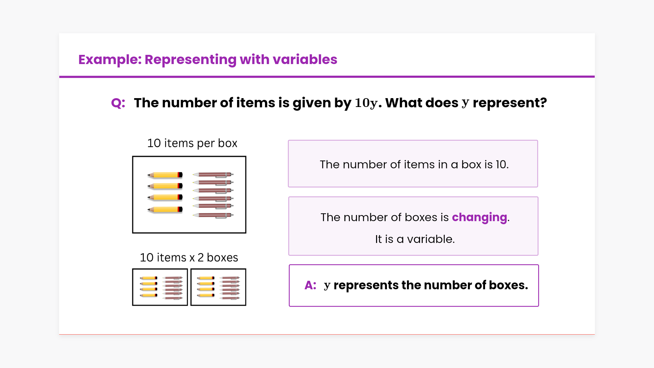Select the left small box of items
Image resolution: width=654 pixels, height=368 pixels.
pyautogui.click(x=160, y=287)
